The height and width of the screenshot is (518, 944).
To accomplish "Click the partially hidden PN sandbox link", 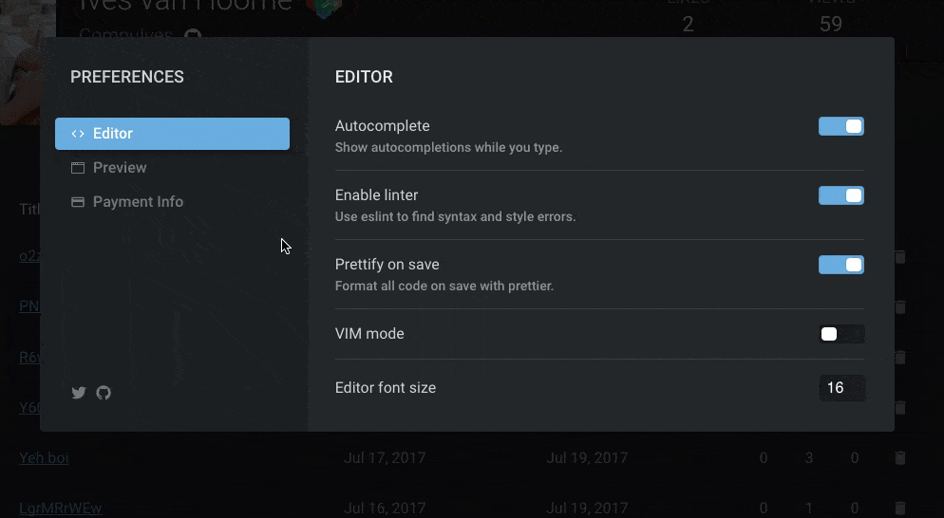I will click(x=28, y=306).
